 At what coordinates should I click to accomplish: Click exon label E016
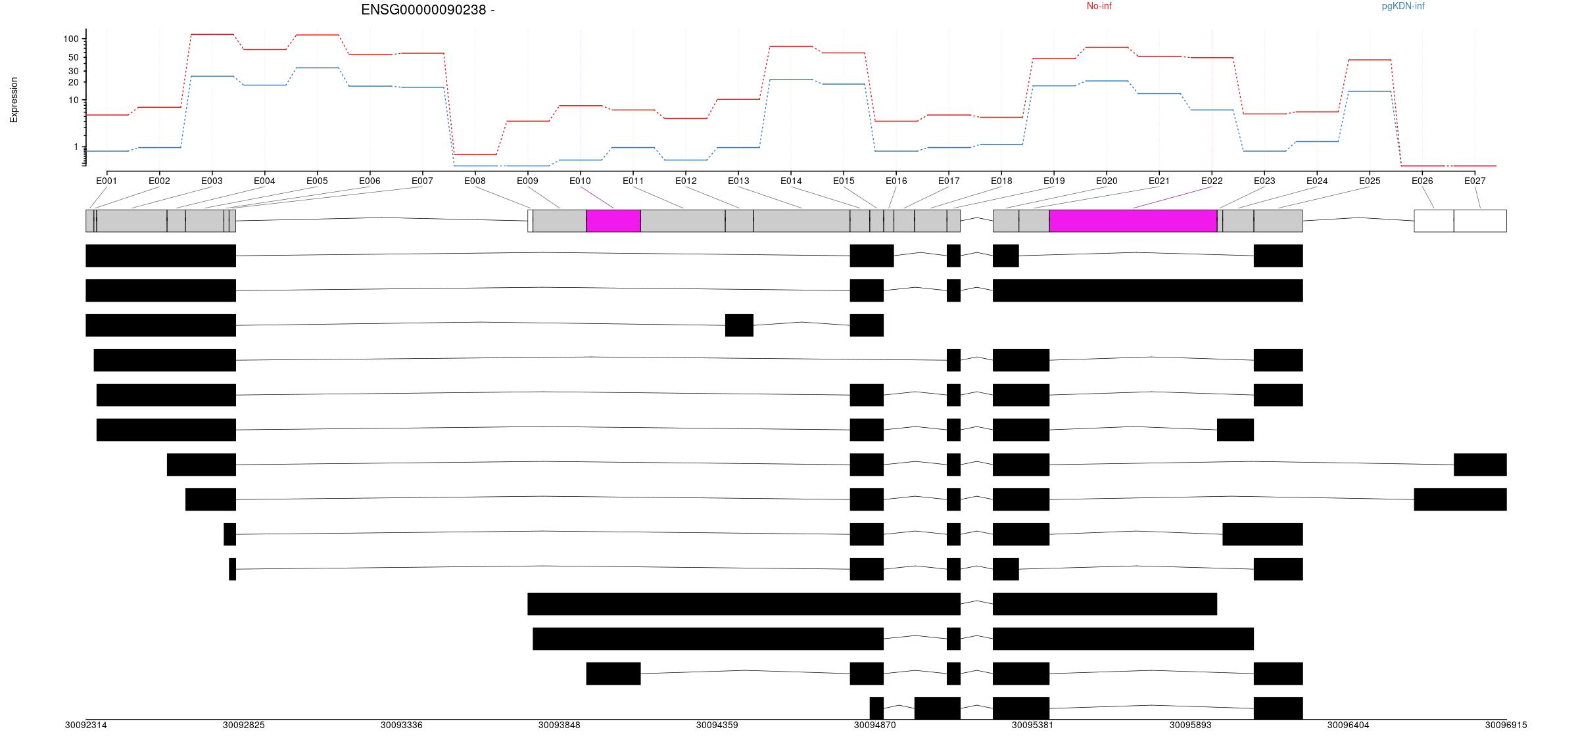pos(896,181)
